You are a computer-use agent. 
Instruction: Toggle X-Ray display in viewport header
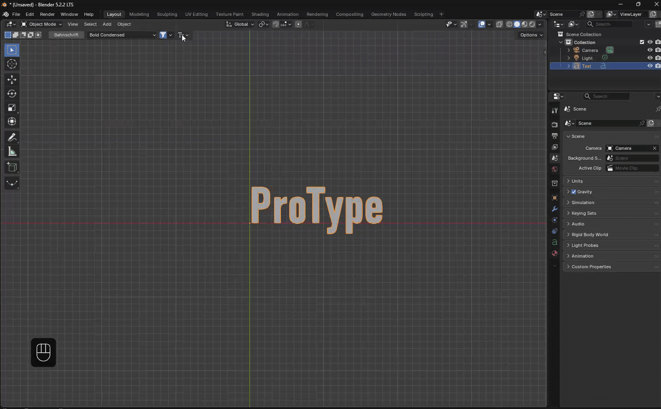coord(500,24)
